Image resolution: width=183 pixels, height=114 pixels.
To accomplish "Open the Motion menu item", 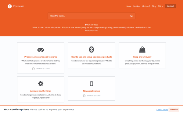I will pyautogui.click(x=137, y=6).
